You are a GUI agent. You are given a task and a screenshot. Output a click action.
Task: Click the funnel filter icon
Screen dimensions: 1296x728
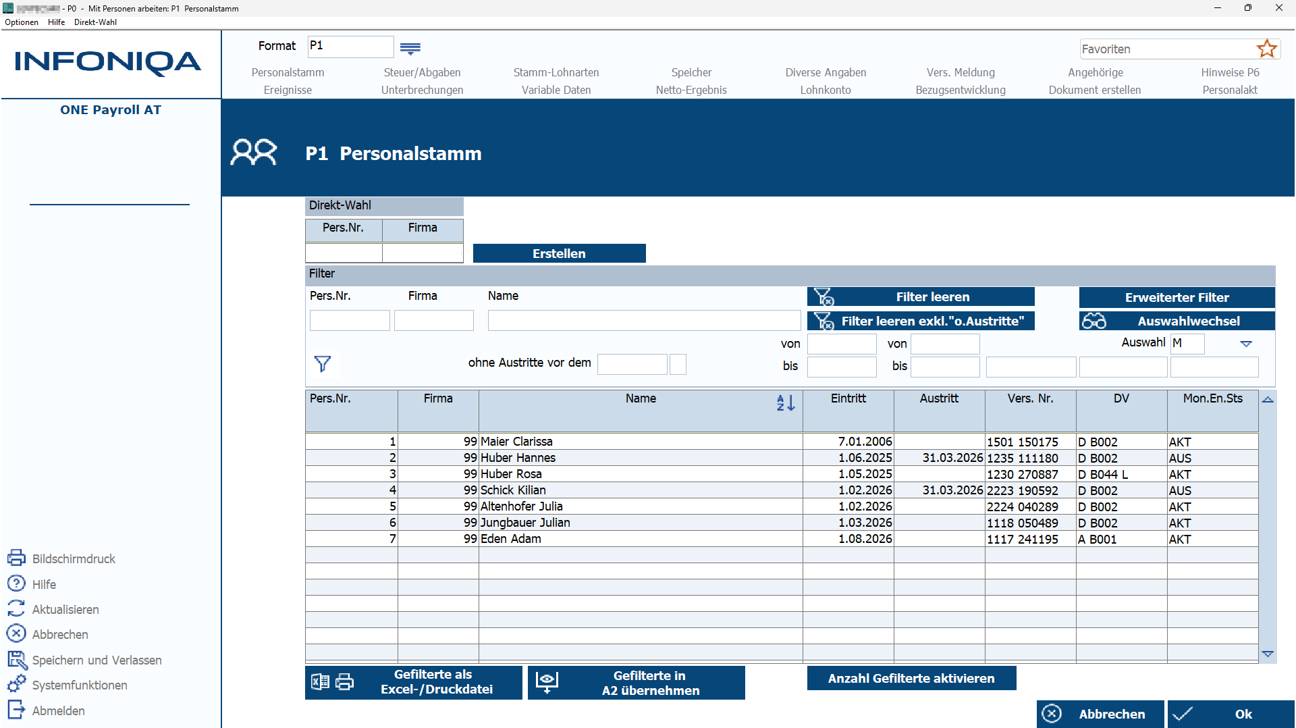[x=323, y=364]
